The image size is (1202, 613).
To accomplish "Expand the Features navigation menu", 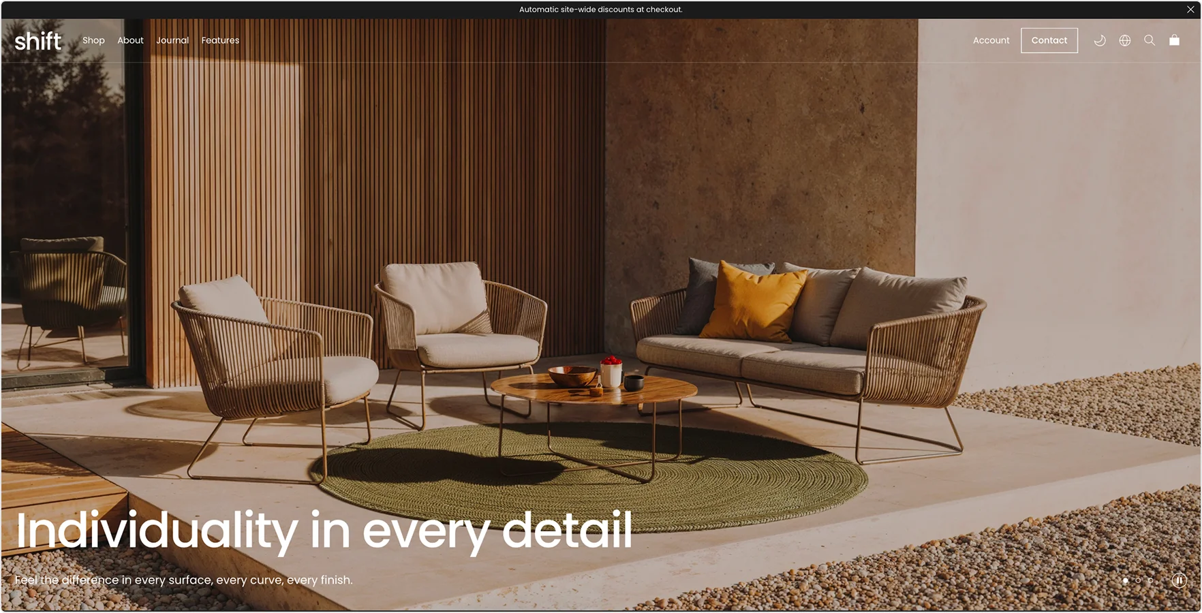I will pyautogui.click(x=220, y=40).
